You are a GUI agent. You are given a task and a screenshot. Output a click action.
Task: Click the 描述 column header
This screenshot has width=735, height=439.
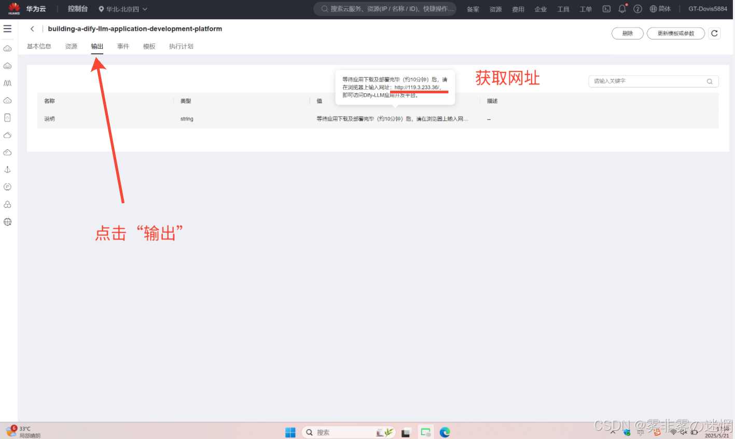[x=492, y=101]
